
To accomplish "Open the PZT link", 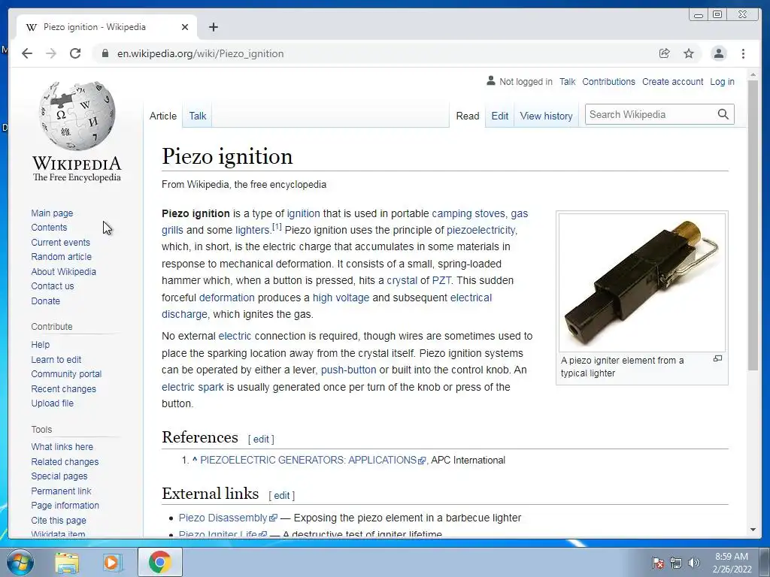I will [x=441, y=280].
